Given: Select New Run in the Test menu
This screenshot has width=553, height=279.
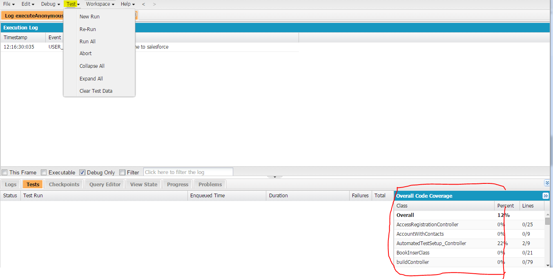Looking at the screenshot, I should [89, 16].
